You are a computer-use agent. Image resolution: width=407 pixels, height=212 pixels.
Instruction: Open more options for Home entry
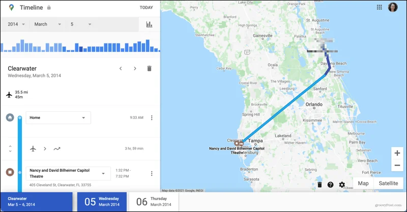152,117
